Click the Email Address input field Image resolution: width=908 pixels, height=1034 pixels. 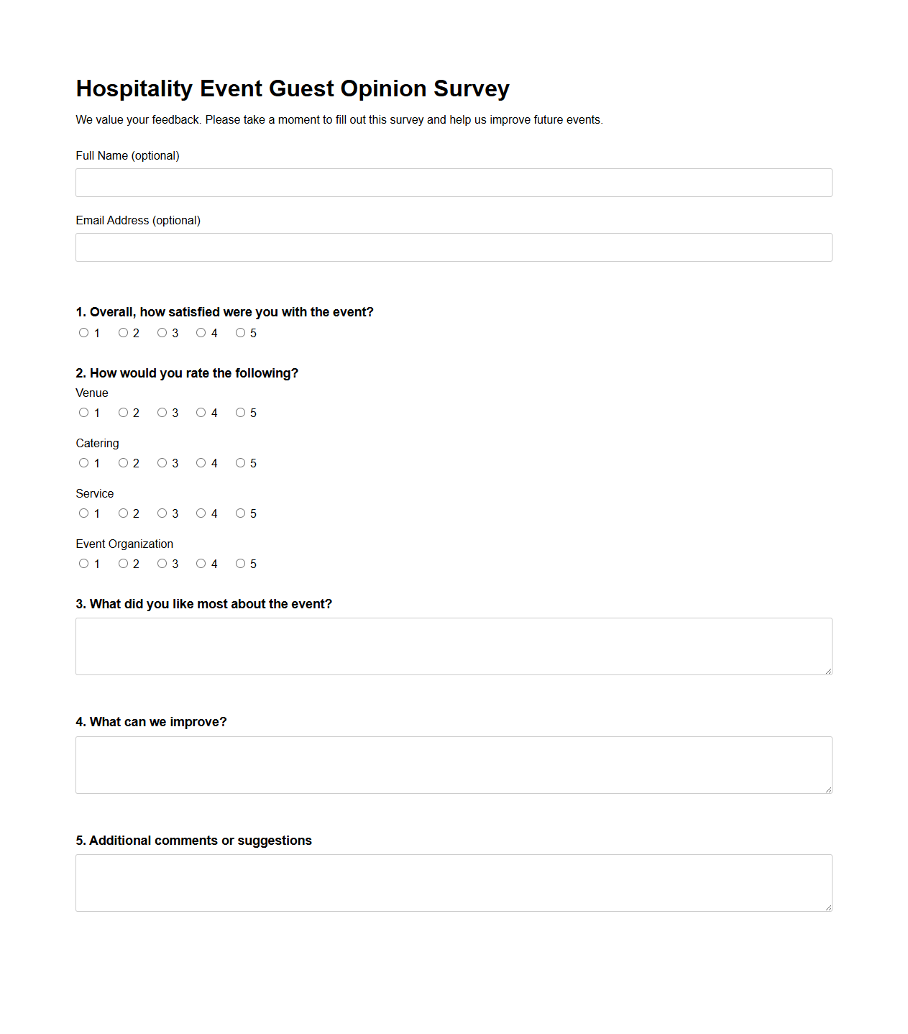[x=453, y=247]
